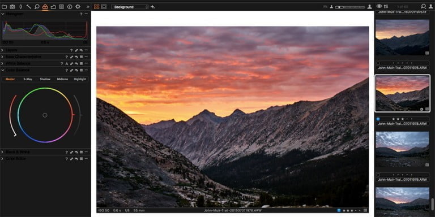Open the Adjustments clipboard tool tab

(61, 7)
